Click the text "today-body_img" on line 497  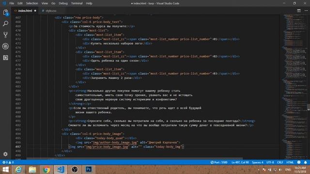tap(168, 147)
